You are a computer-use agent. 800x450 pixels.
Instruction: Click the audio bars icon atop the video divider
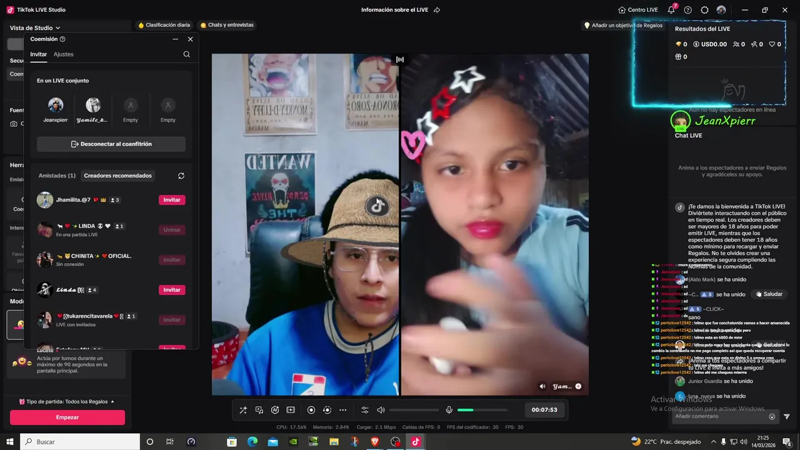(400, 60)
